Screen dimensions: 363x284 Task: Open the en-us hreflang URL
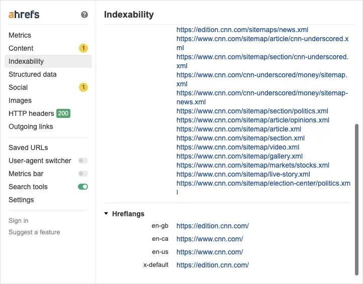[210, 252]
